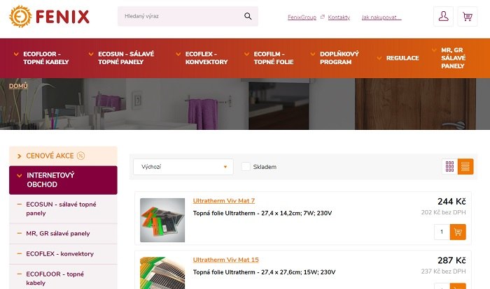This screenshot has height=289, width=490.
Task: Click the search magnifier icon
Action: tap(248, 16)
